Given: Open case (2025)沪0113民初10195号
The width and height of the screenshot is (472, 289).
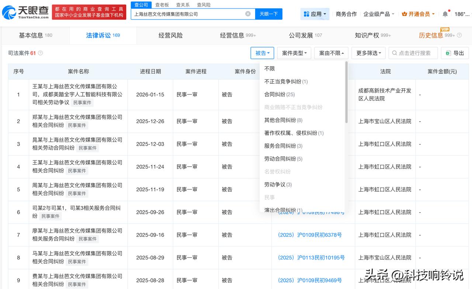Looking at the screenshot, I should tap(311, 258).
